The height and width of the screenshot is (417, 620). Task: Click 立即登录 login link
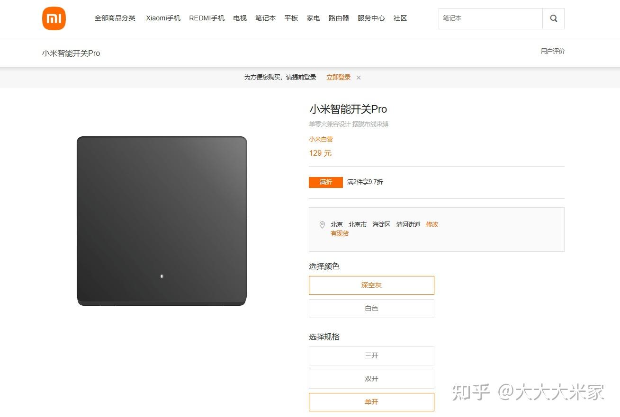point(339,78)
